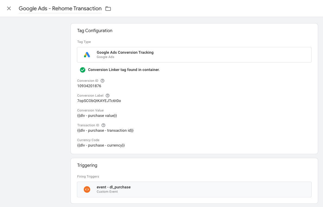Click the Conversion ID value 10934201876
Image resolution: width=323 pixels, height=207 pixels.
pos(89,86)
